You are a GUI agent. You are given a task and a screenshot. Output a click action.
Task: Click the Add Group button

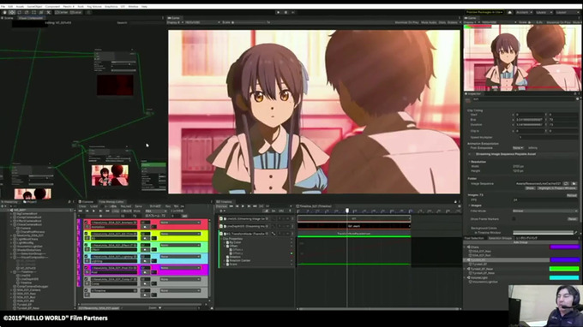(520, 242)
